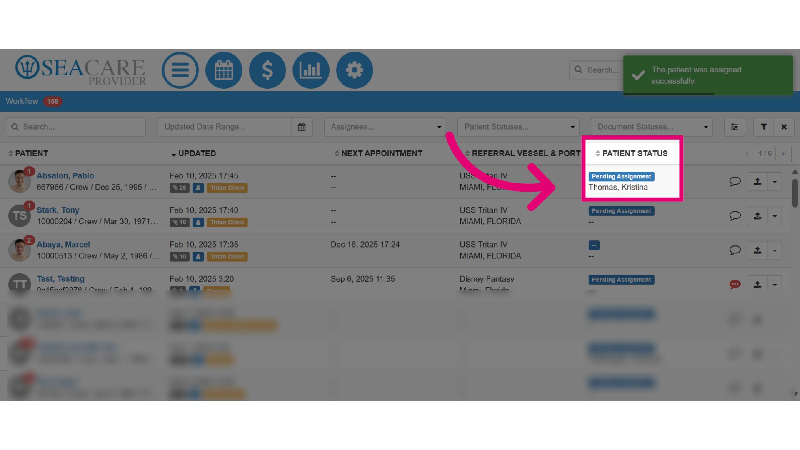This screenshot has width=800, height=450.
Task: Upload document for Stark, Tony
Action: 757,216
